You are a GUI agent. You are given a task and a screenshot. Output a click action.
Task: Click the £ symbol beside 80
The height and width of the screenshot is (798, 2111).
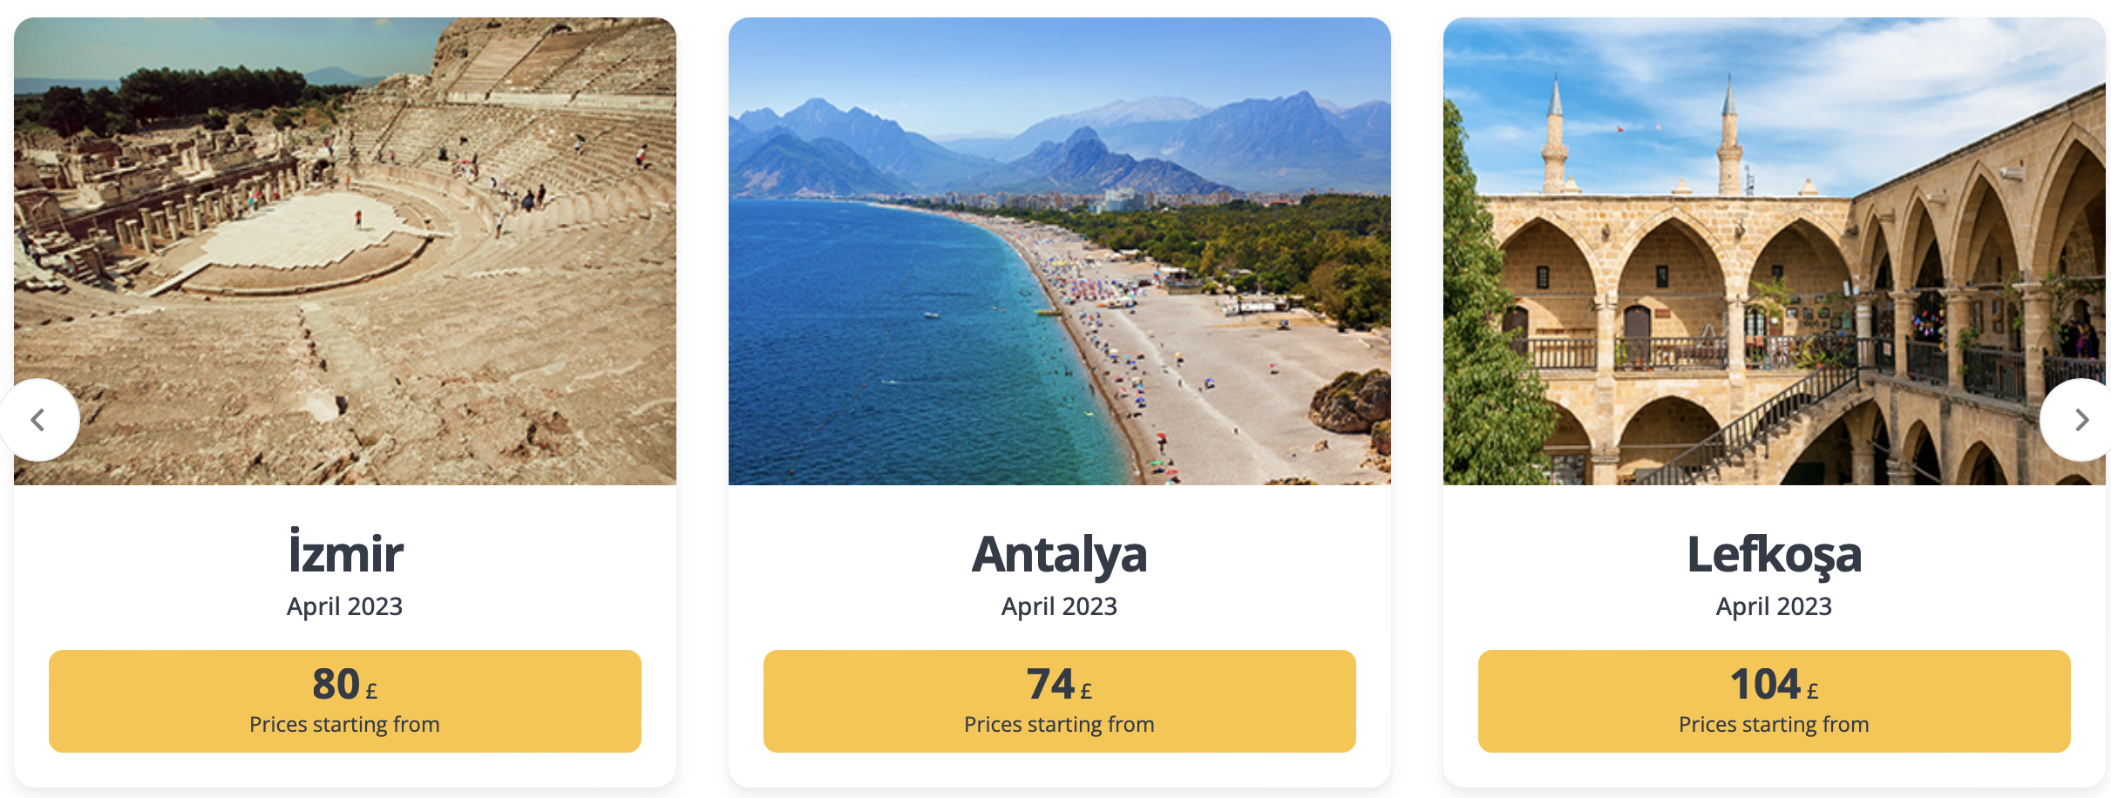[x=372, y=692]
